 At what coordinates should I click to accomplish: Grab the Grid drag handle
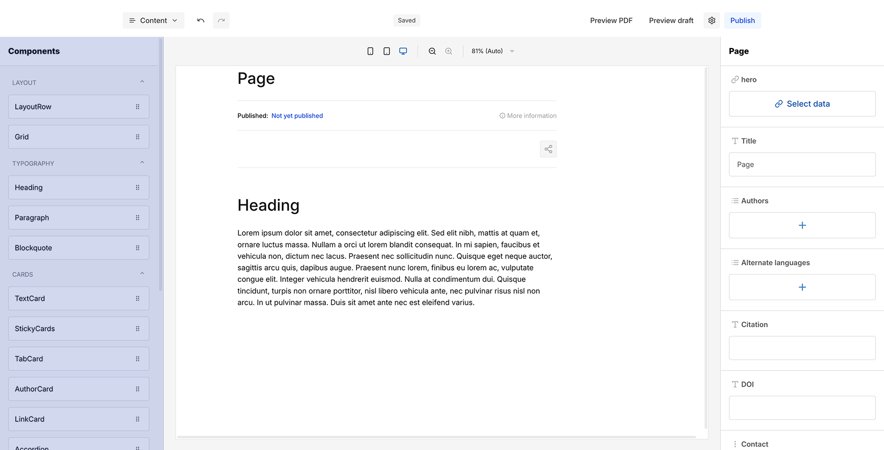click(x=138, y=137)
